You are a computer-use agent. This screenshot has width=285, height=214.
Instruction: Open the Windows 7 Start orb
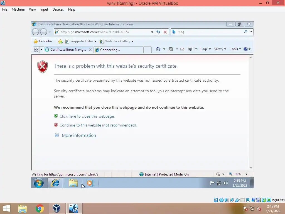tap(38, 183)
